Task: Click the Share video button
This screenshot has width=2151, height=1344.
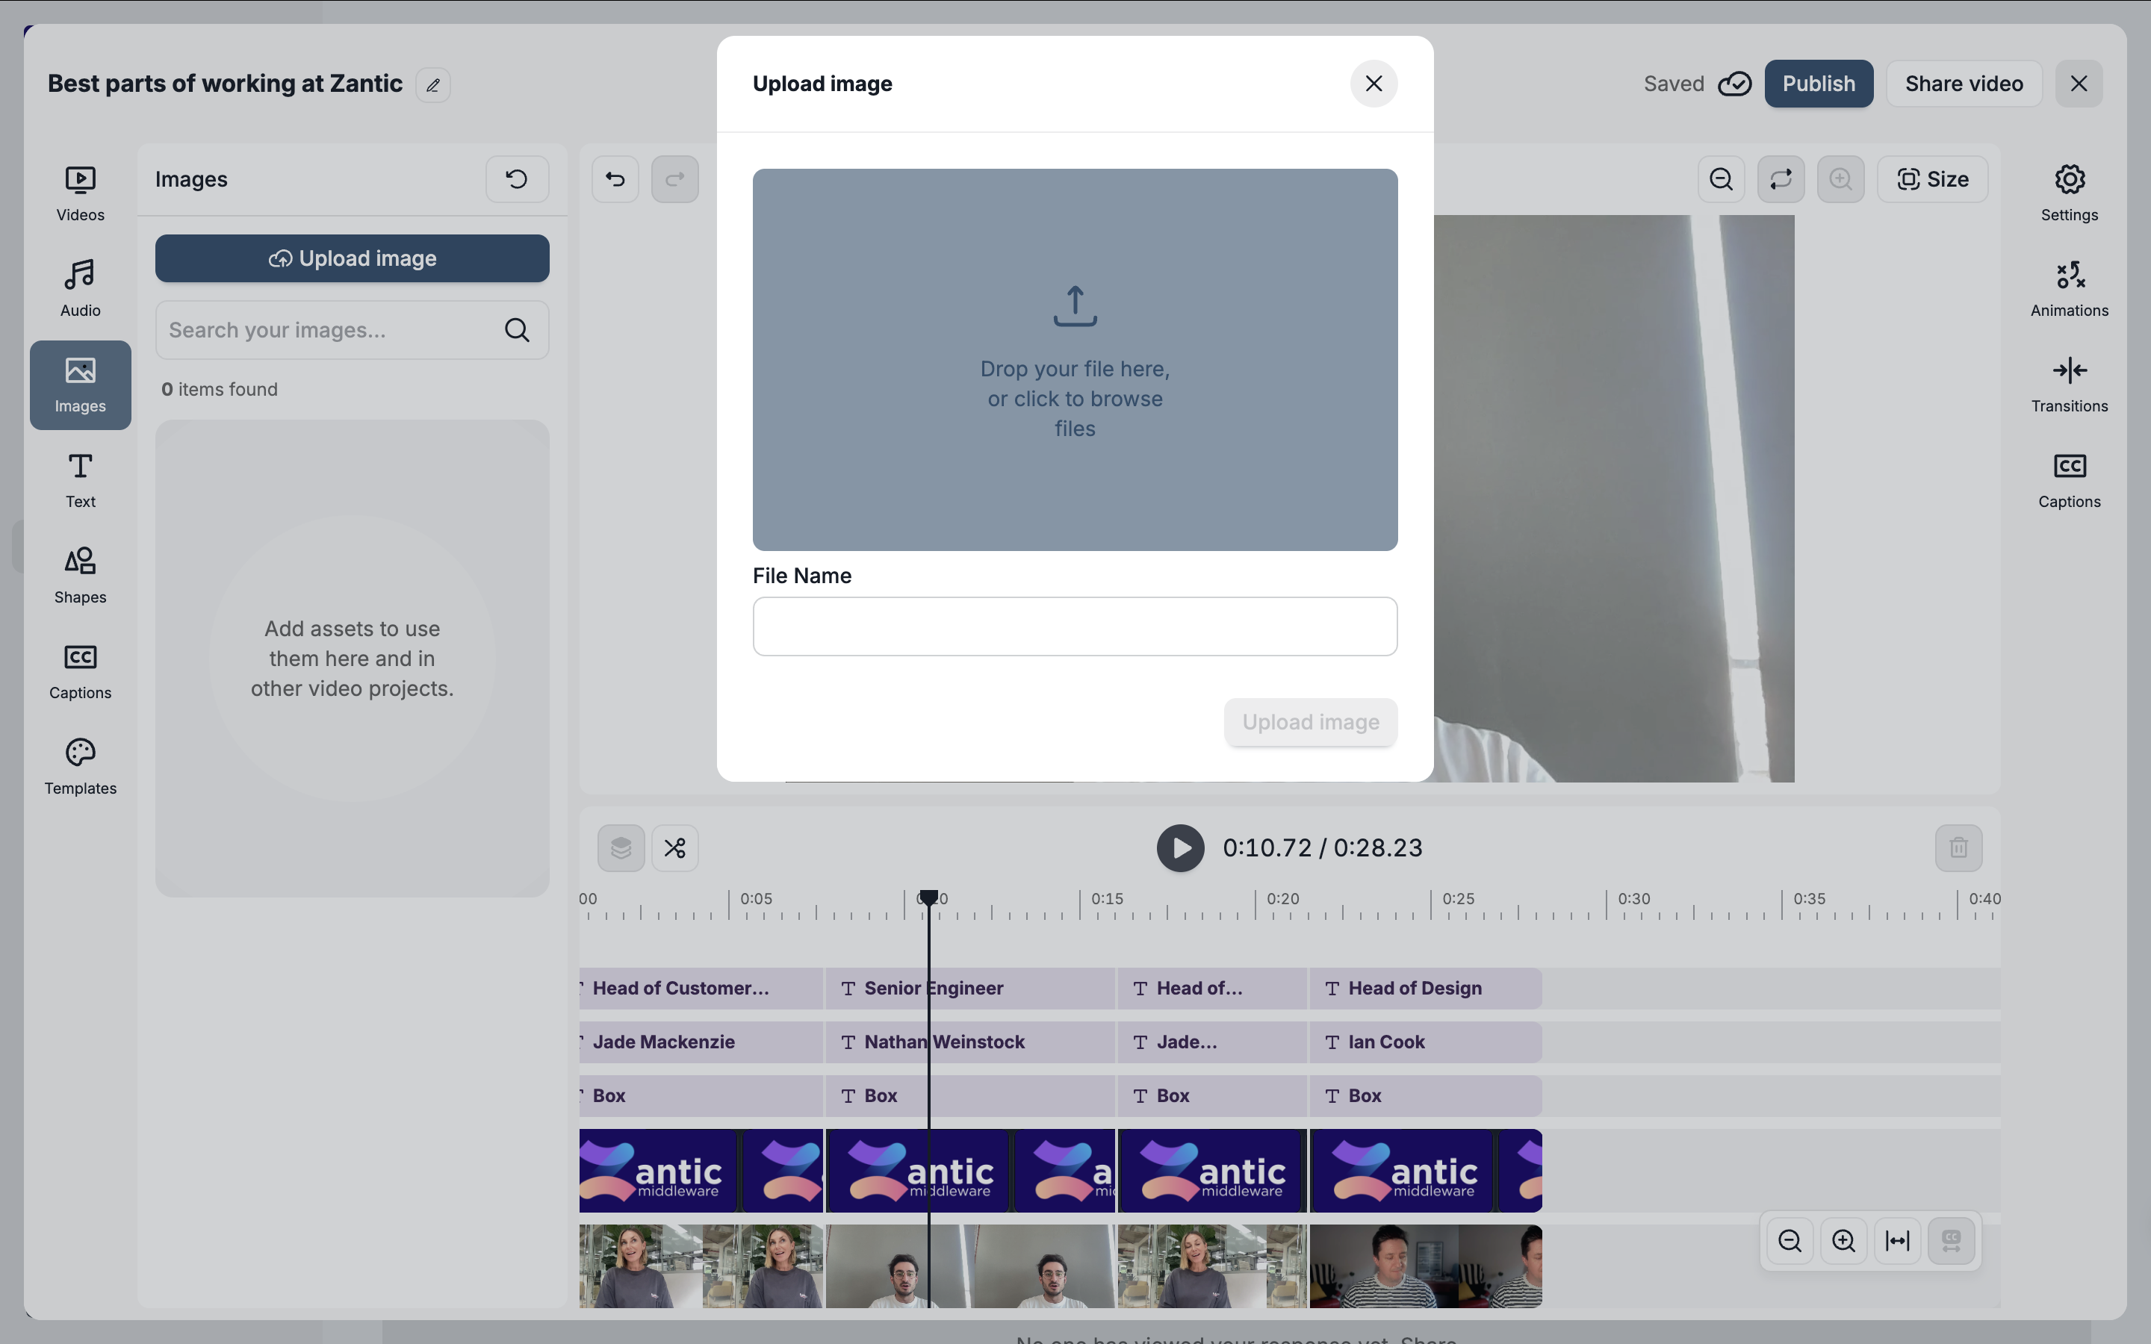Action: pyautogui.click(x=1964, y=84)
